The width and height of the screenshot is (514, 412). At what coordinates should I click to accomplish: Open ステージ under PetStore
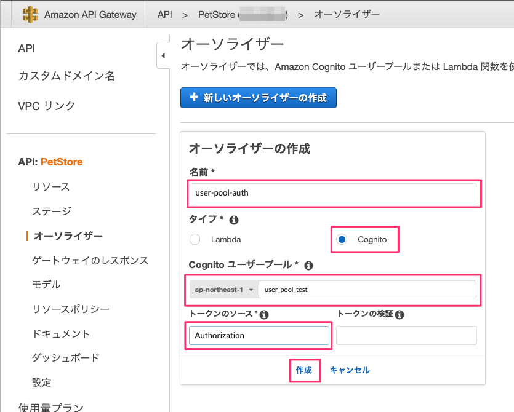pyautogui.click(x=52, y=212)
